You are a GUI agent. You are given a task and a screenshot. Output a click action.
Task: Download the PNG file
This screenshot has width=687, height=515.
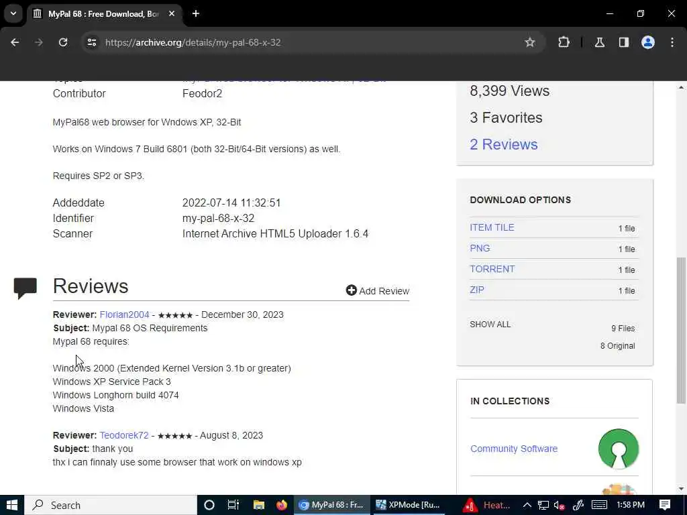(x=480, y=248)
